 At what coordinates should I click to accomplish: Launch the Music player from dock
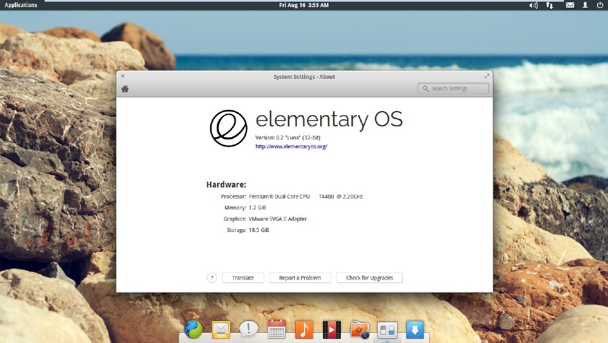[x=304, y=330]
